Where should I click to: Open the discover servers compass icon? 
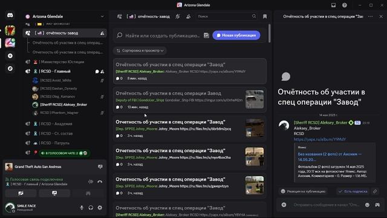tap(10, 68)
